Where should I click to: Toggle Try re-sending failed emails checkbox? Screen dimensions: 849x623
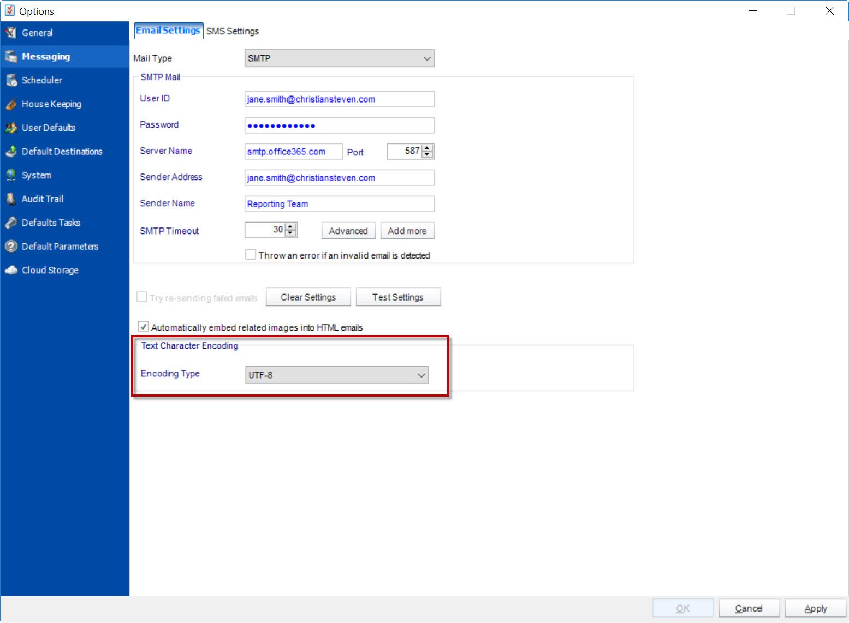142,297
